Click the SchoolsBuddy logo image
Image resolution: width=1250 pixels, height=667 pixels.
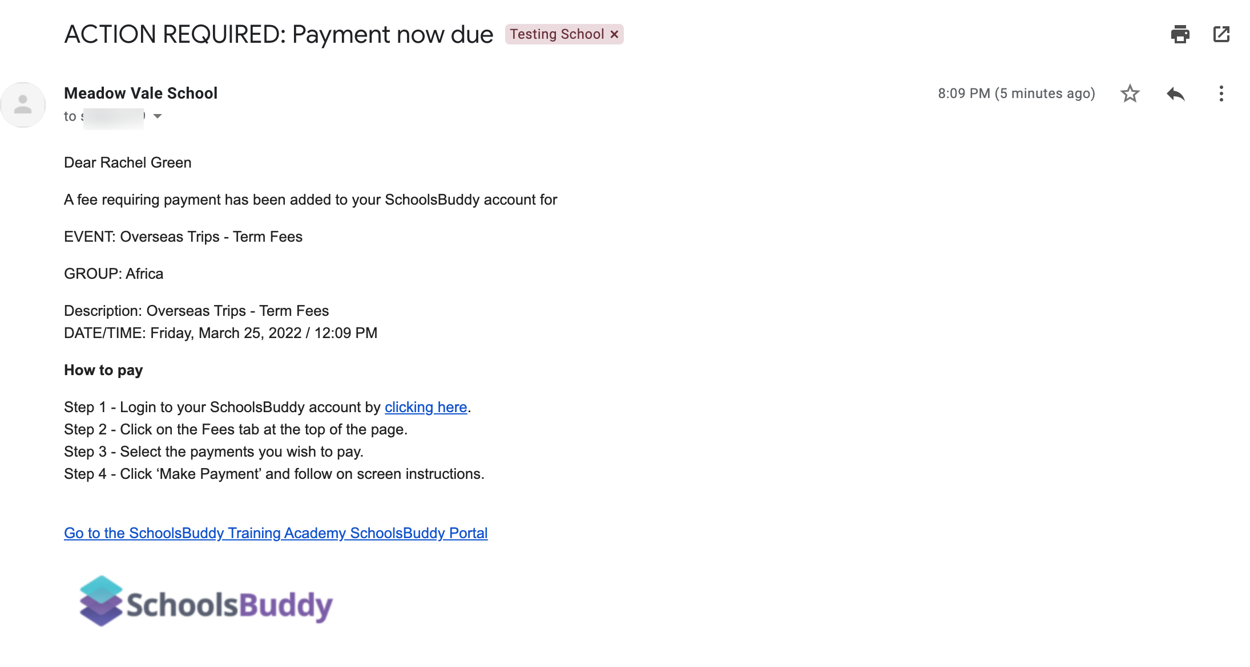coord(206,602)
